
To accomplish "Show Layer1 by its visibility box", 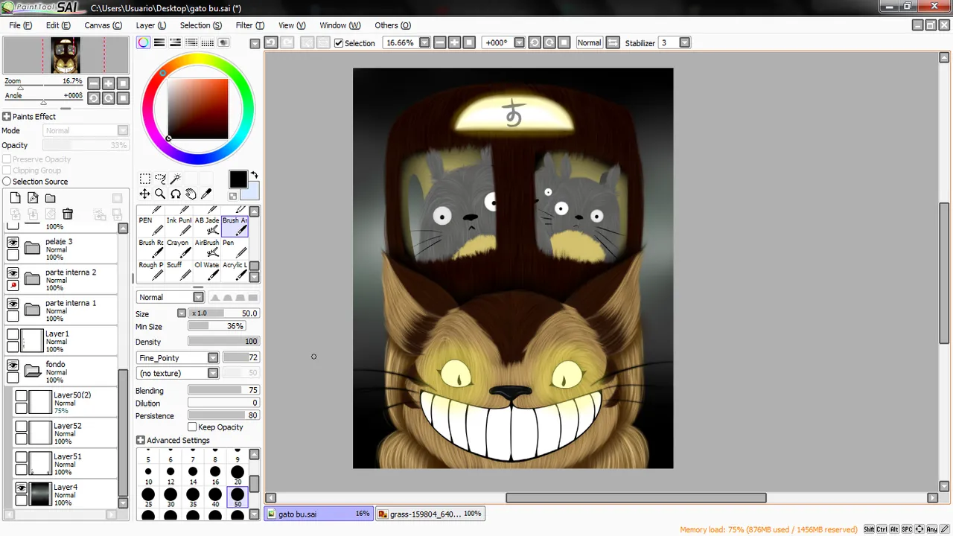I will 13,335.
